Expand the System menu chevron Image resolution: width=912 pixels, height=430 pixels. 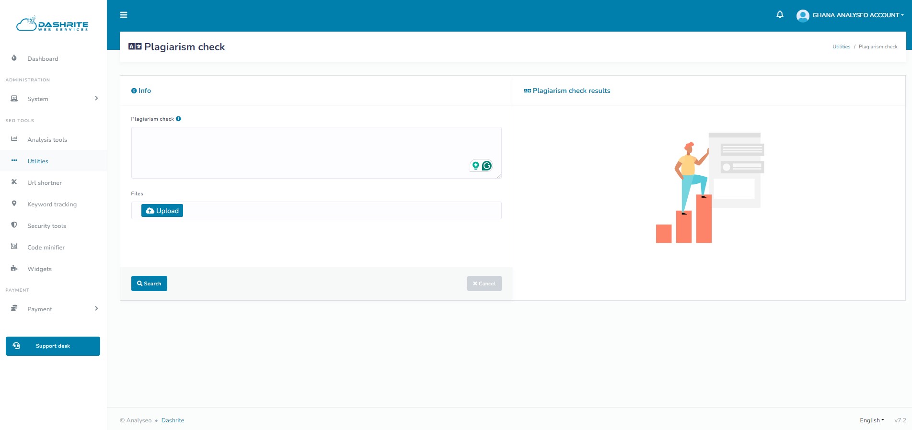[96, 98]
